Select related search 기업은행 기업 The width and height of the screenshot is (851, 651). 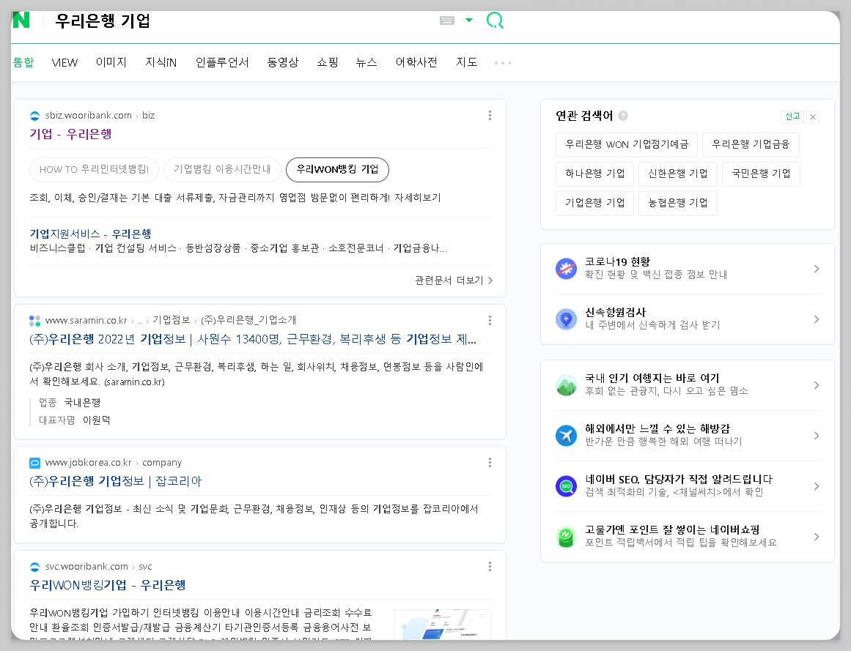[x=595, y=203]
